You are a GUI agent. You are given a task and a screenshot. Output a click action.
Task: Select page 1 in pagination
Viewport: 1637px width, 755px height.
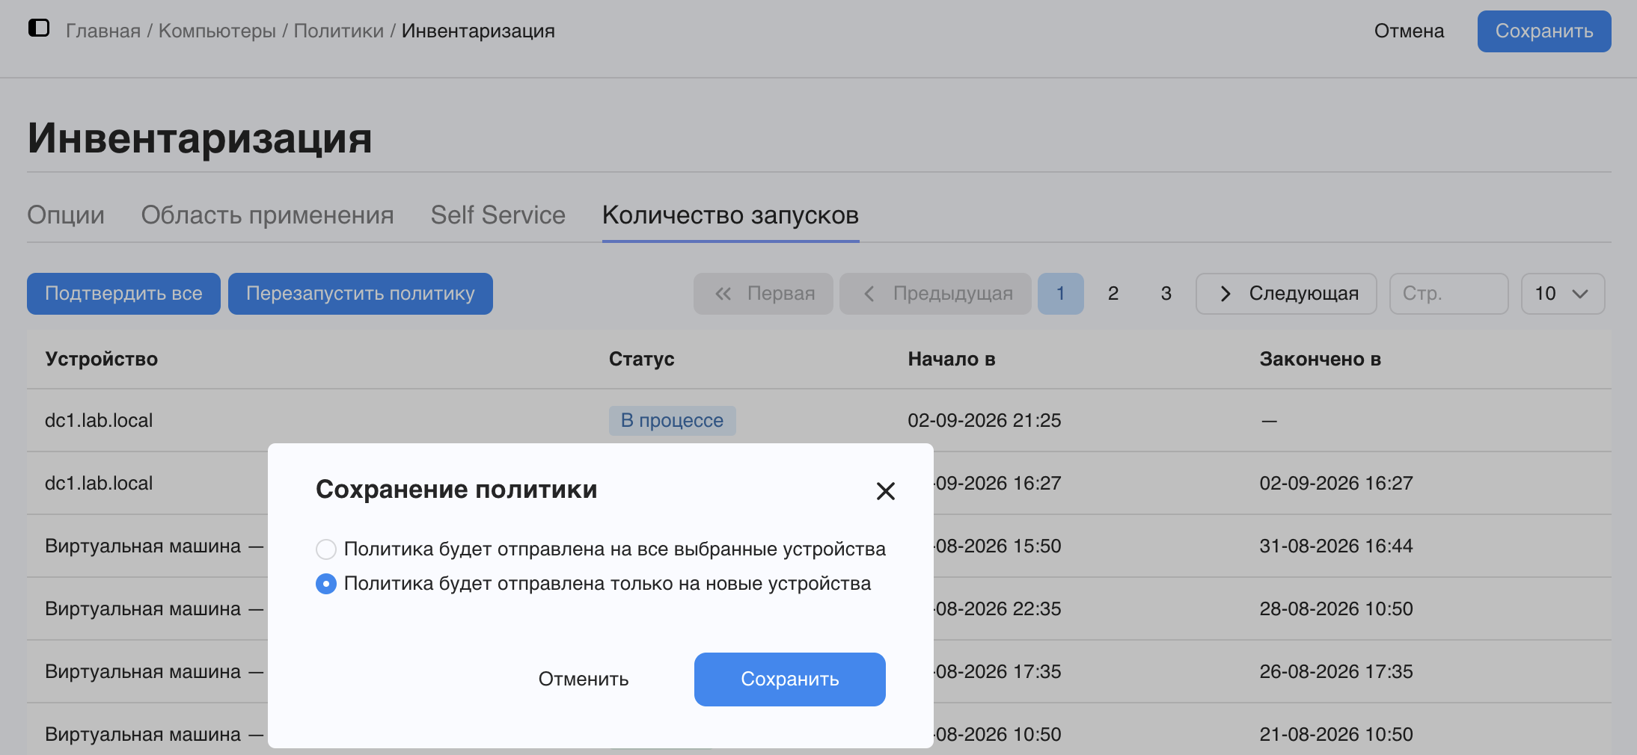coord(1060,294)
